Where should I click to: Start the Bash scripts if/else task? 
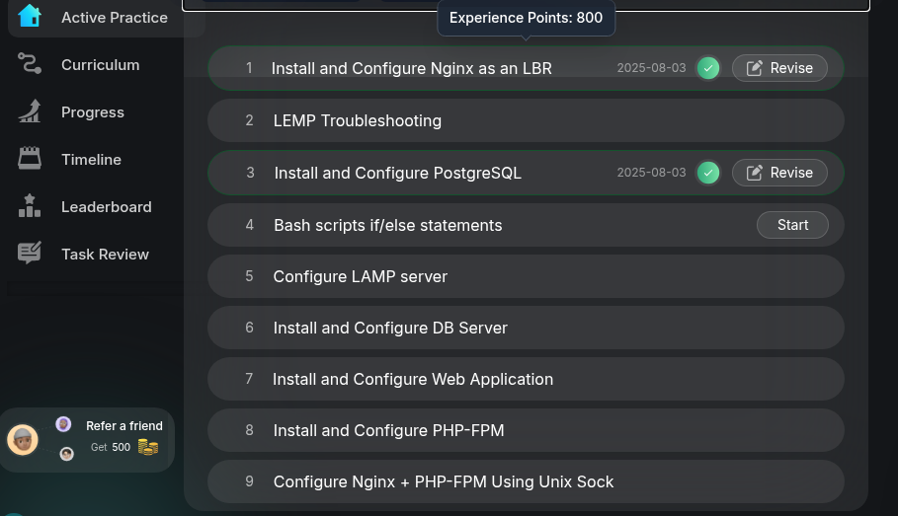point(792,225)
